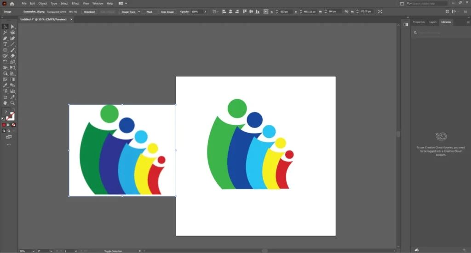The image size is (471, 253).
Task: Open the Opacity panel link
Action: click(184, 11)
